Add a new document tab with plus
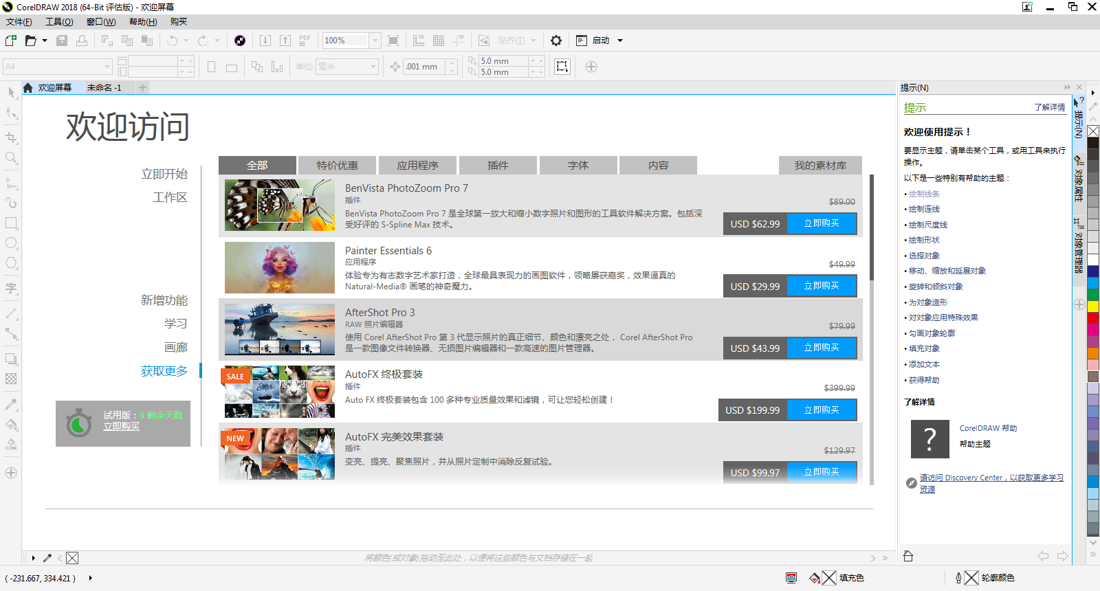Screen dimensions: 1100x591 142,87
